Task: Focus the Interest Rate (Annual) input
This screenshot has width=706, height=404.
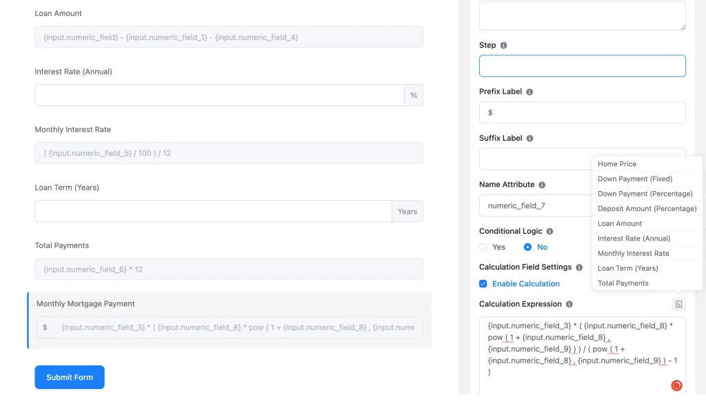Action: [219, 95]
